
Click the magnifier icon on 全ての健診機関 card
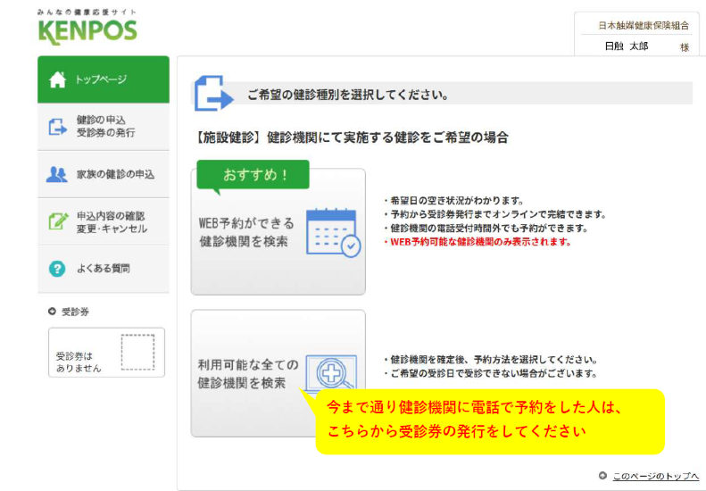[x=330, y=373]
